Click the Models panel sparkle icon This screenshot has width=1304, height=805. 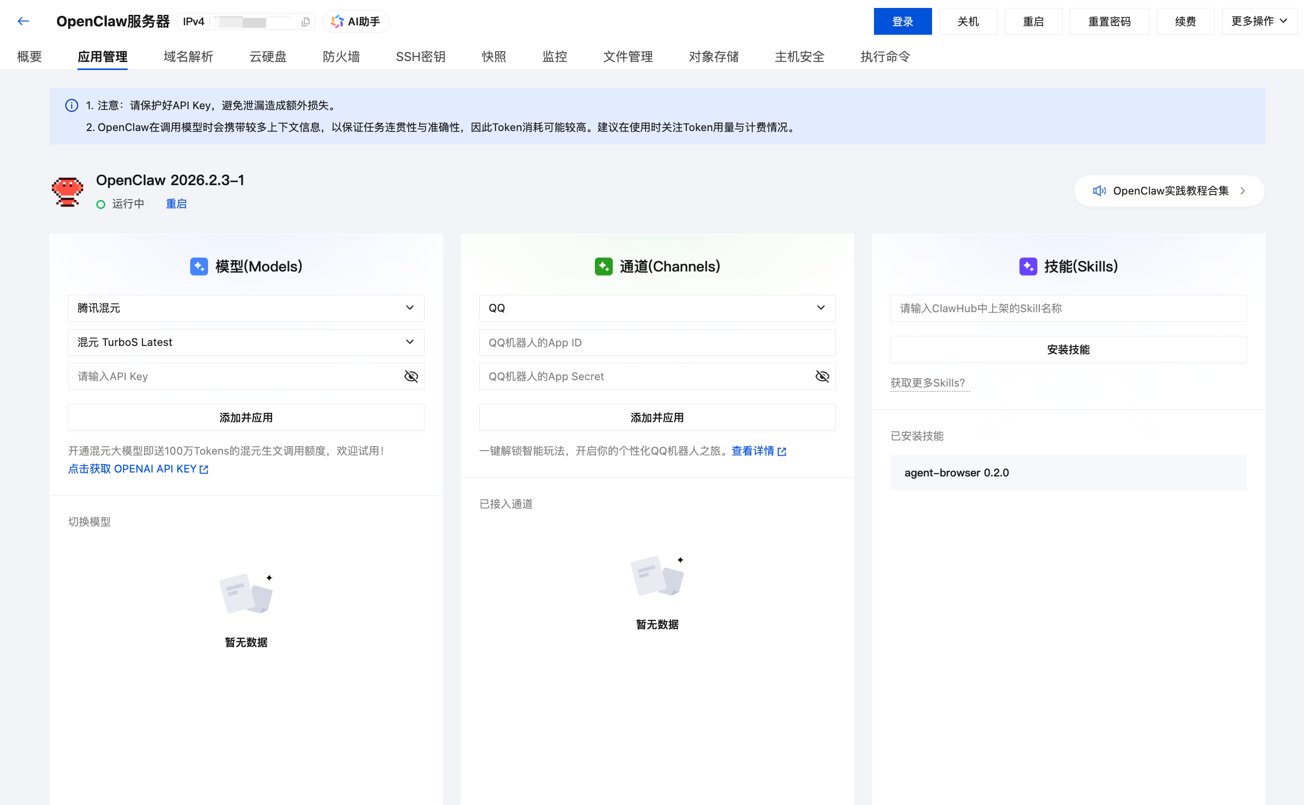click(199, 266)
